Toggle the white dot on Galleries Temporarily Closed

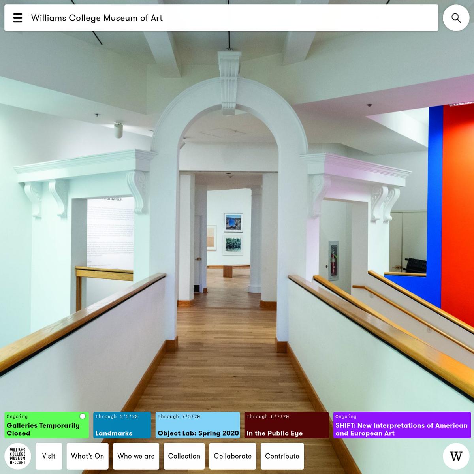(83, 416)
